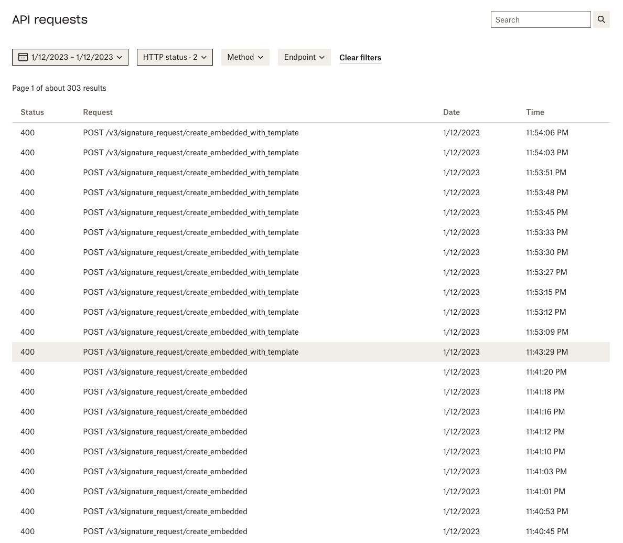623x543 pixels.
Task: Open the create_embedded request at 11:41:20 PM
Action: [165, 372]
